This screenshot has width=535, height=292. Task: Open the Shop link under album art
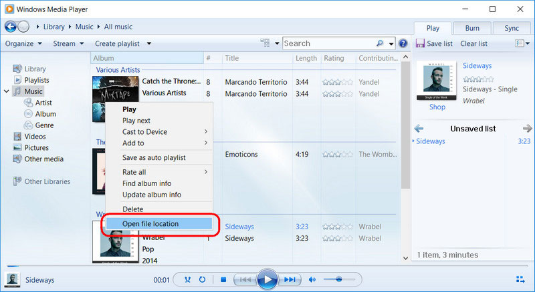pyautogui.click(x=437, y=107)
